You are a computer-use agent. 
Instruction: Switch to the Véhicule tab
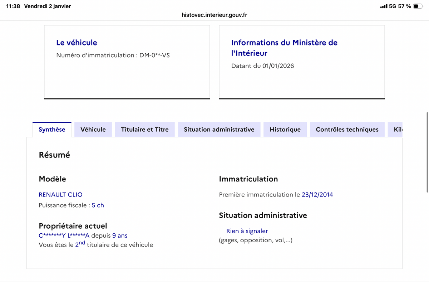click(x=93, y=130)
